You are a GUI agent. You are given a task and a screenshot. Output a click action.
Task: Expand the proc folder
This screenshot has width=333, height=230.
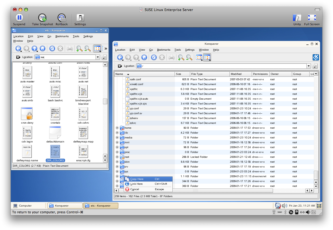pyautogui.click(x=117, y=152)
